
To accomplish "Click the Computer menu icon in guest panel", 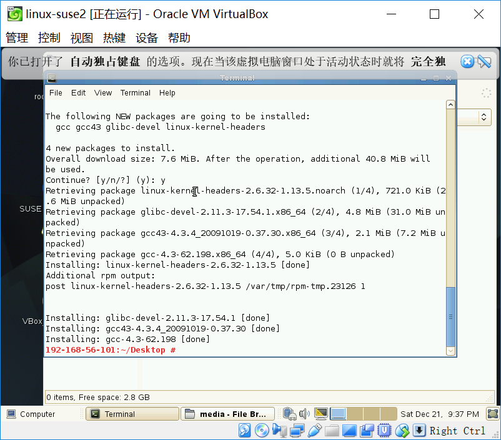I will [x=11, y=414].
